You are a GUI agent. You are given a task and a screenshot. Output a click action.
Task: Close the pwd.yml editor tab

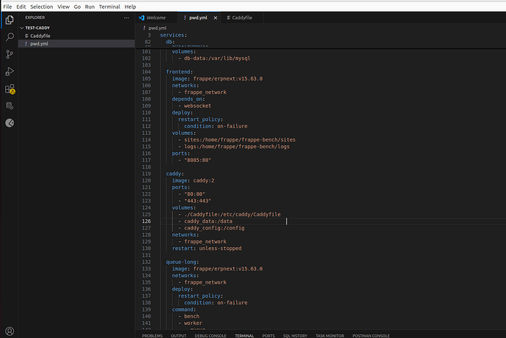pos(216,18)
